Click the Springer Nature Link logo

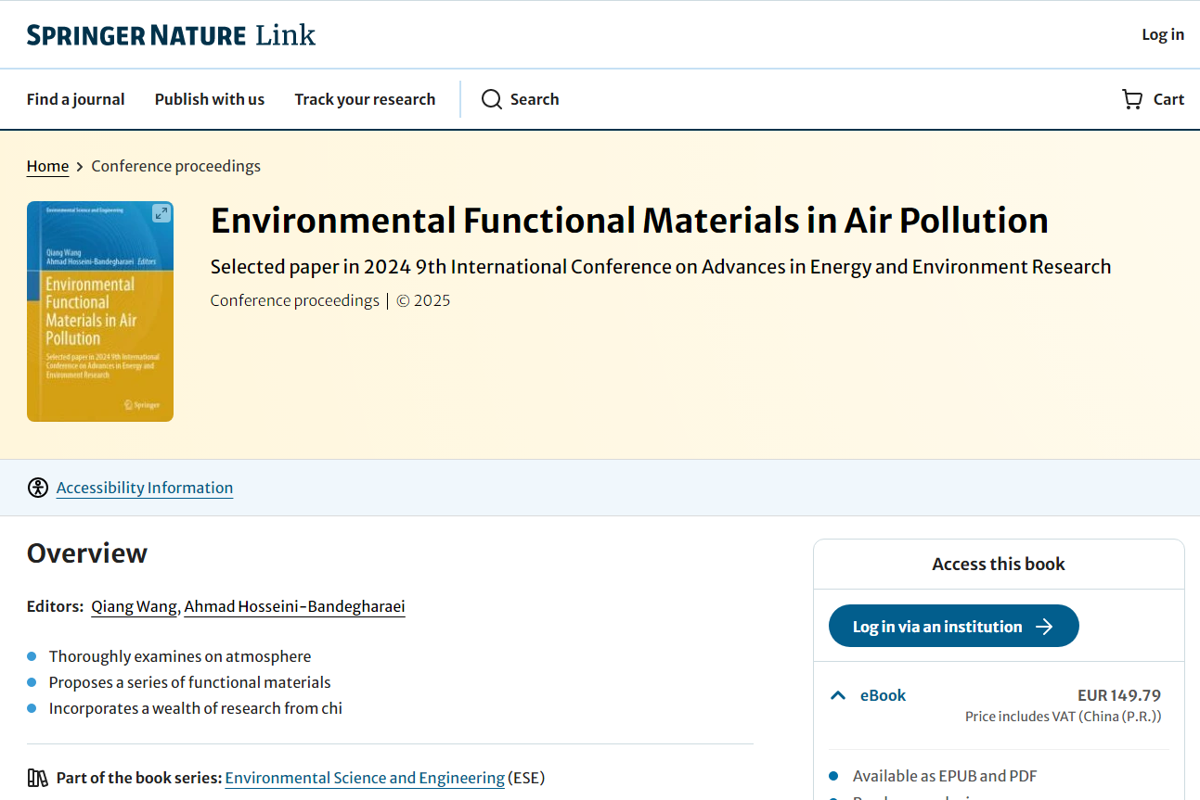pos(171,35)
